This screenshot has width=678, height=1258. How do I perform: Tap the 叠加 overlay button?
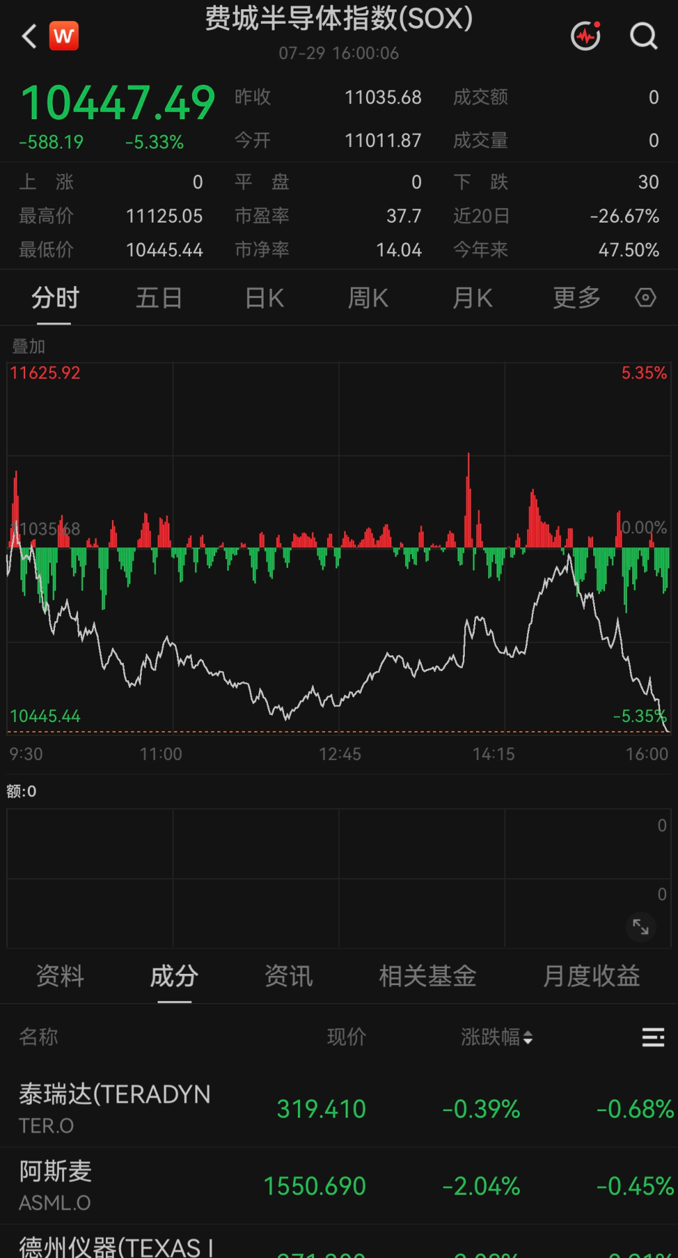28,346
